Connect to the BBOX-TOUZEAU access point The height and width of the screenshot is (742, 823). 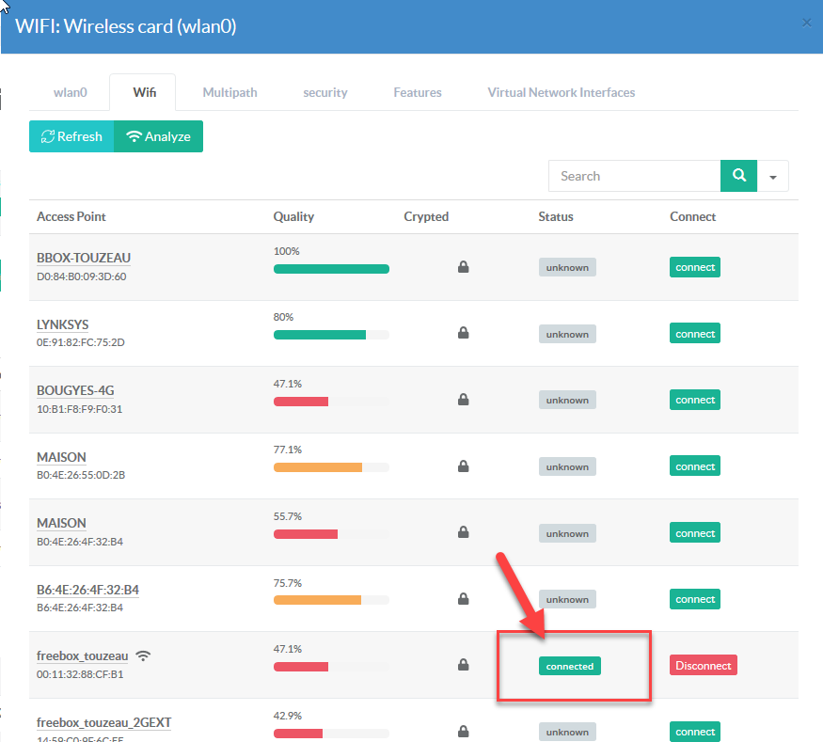pos(695,268)
